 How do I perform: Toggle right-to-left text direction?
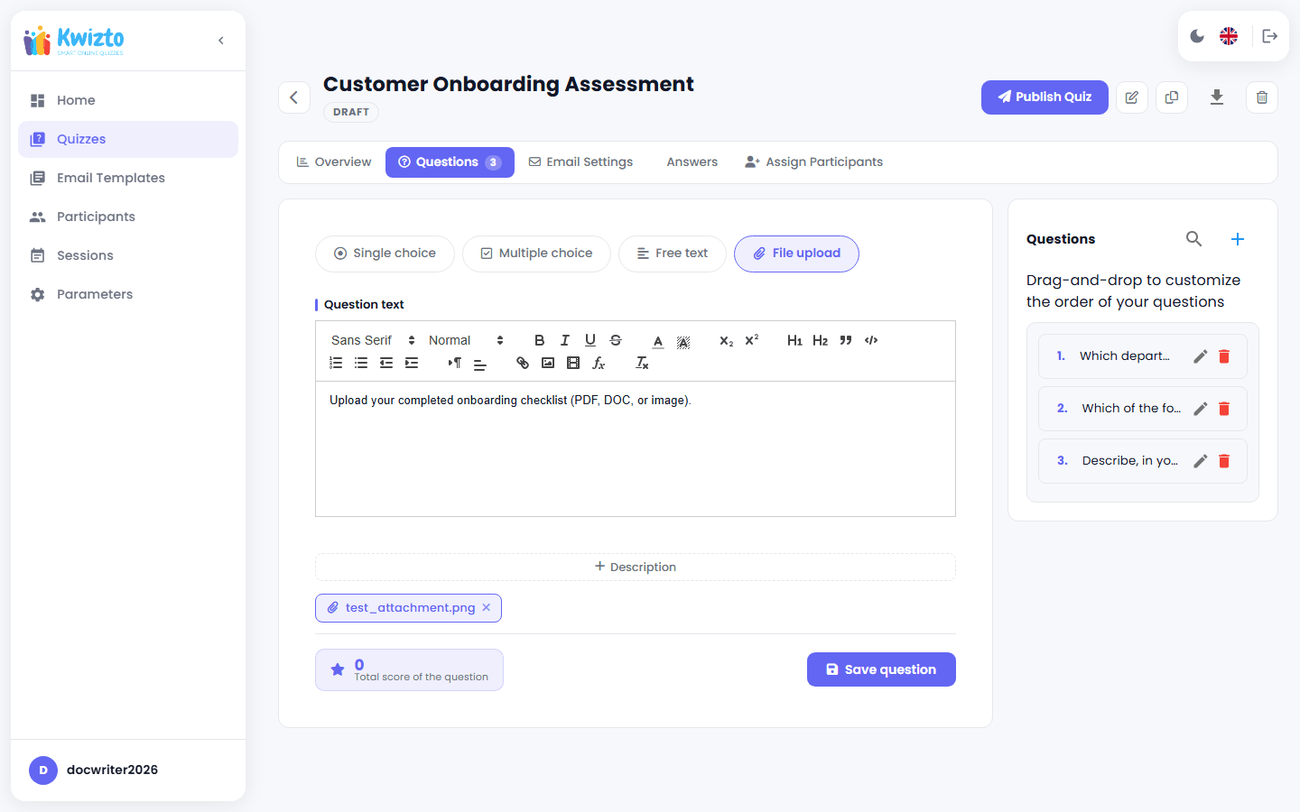click(x=455, y=363)
